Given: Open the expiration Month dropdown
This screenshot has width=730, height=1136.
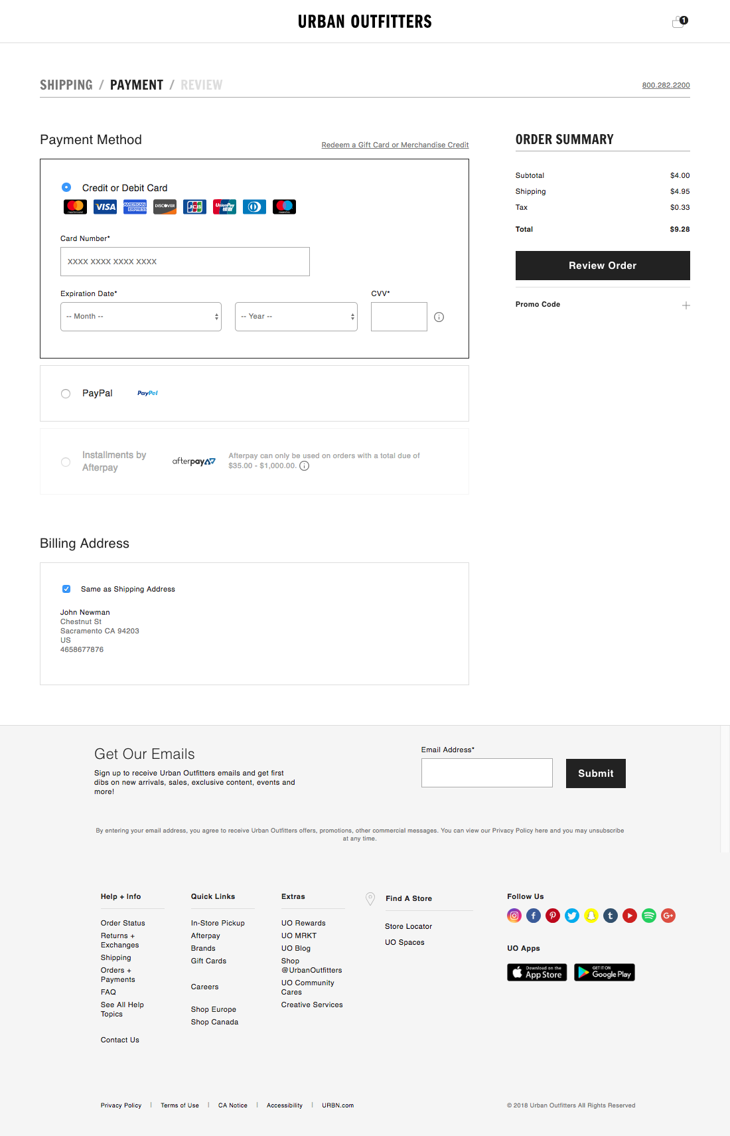Looking at the screenshot, I should pos(141,317).
